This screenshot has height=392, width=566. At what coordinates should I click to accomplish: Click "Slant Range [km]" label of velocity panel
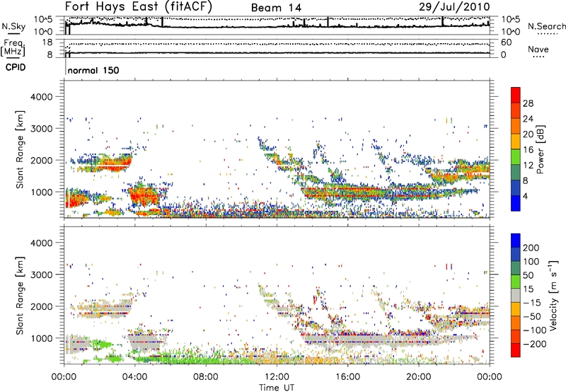[x=20, y=296]
